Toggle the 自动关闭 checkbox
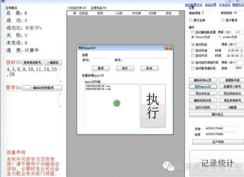 [x=193, y=56]
